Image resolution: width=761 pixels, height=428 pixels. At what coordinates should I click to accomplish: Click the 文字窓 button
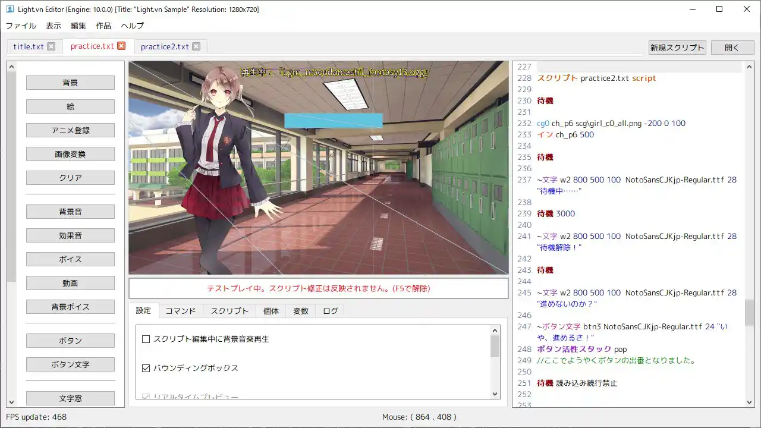coord(70,398)
